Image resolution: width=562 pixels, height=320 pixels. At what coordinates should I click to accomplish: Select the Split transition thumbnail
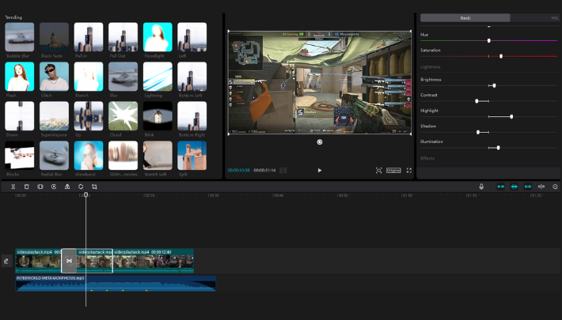[x=192, y=156]
